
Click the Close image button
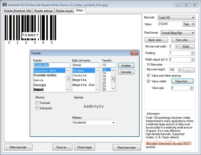click(84, 147)
